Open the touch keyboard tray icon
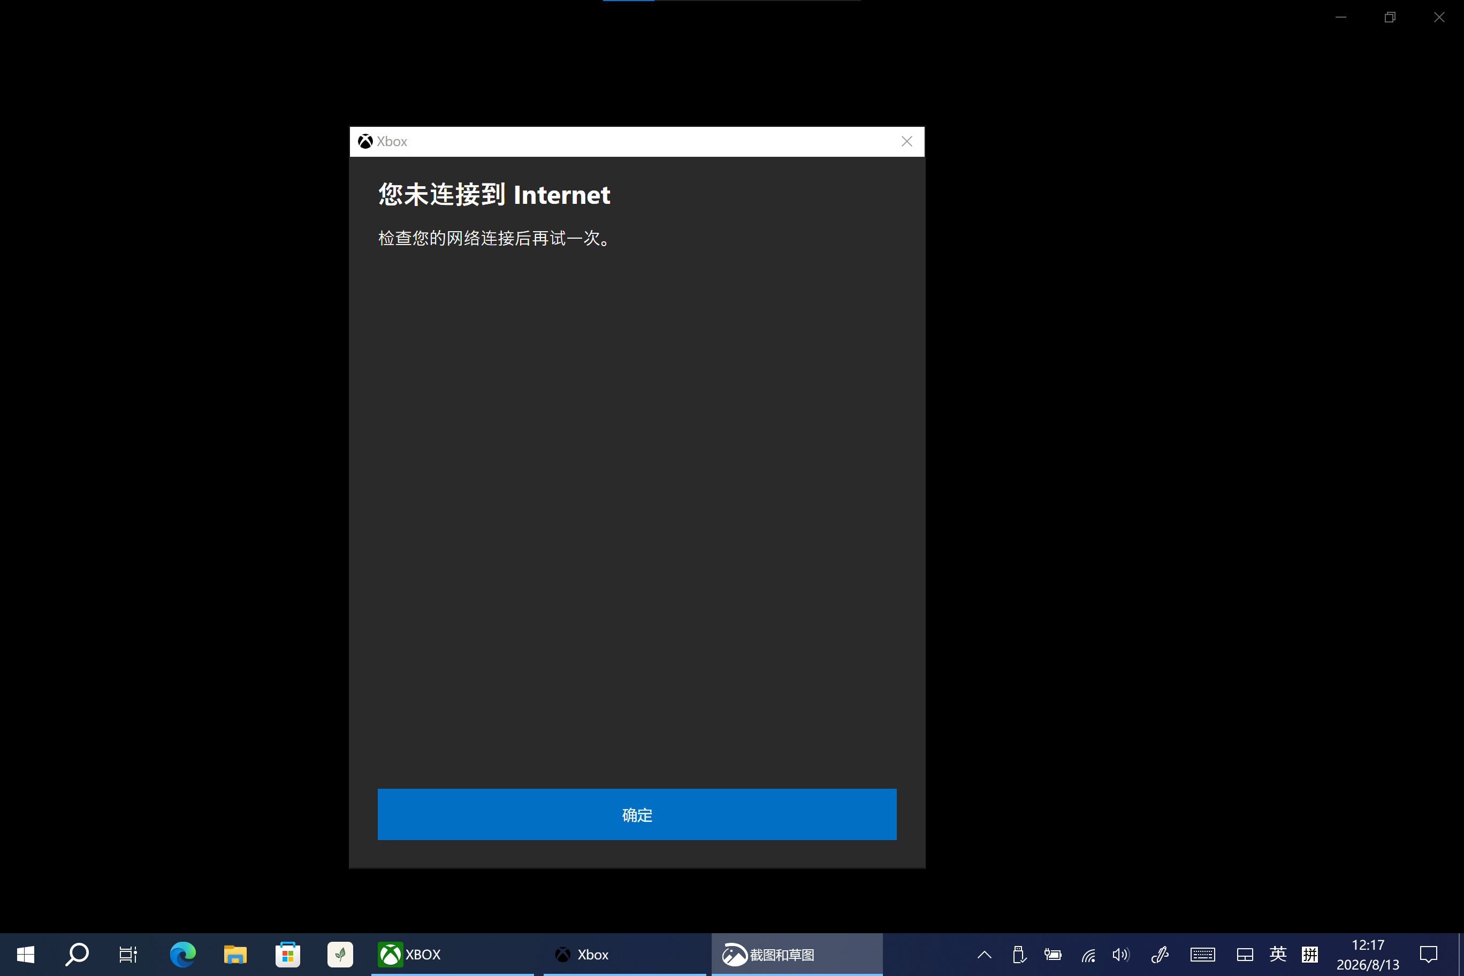 click(1202, 954)
